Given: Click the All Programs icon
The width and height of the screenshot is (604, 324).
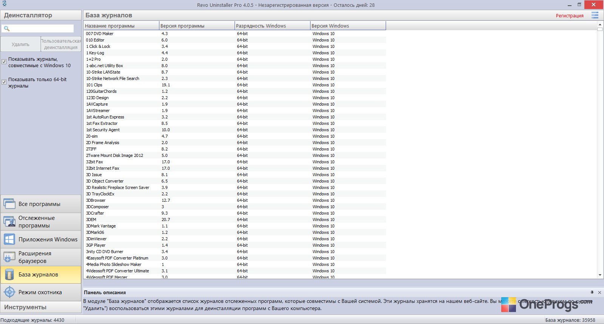Looking at the screenshot, I should 9,204.
